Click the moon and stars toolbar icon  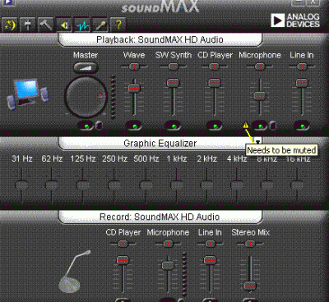[x=10, y=25]
